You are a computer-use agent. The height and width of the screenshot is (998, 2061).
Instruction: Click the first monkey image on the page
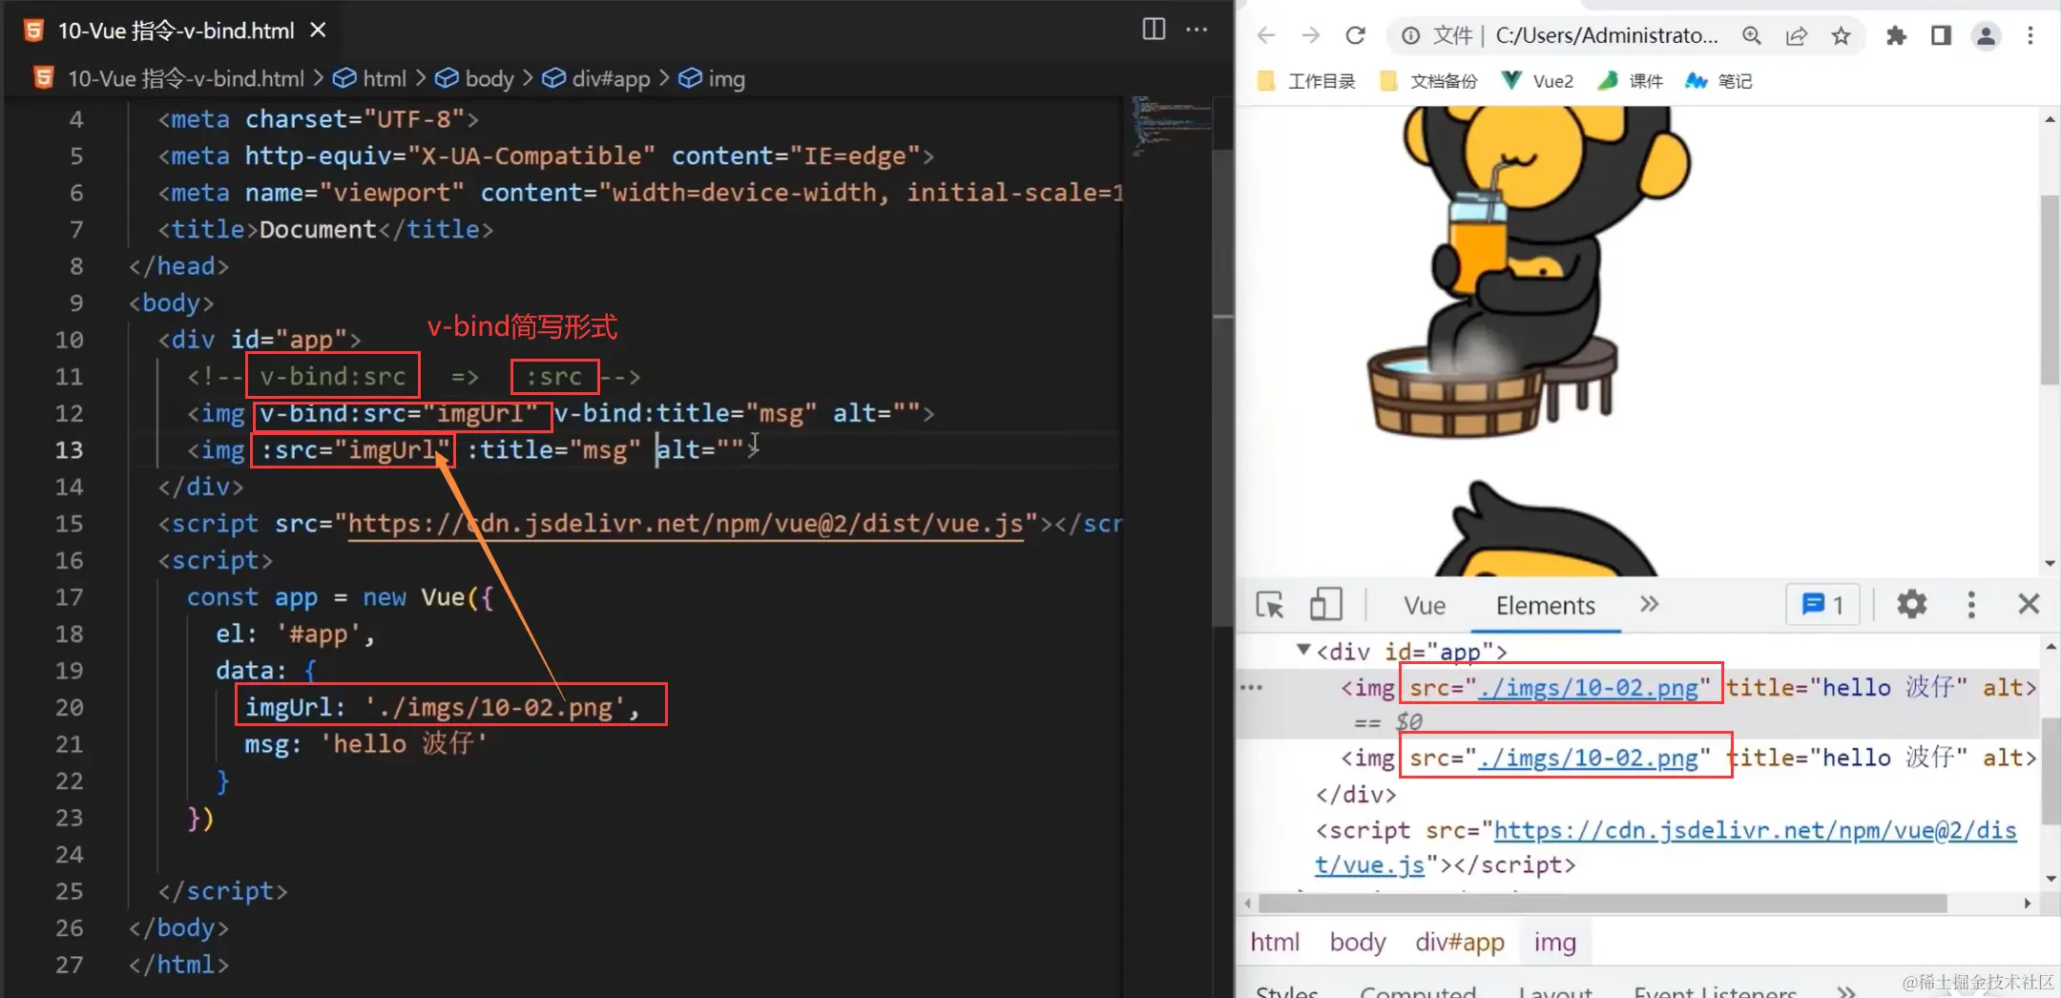1530,271
